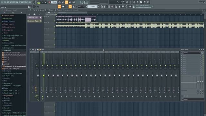
Task: Open the TOOLS menu
Action: (x=26, y=2)
